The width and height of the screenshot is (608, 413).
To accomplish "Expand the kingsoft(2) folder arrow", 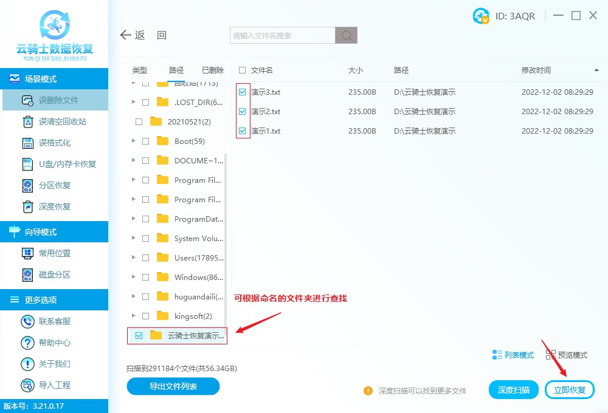I will tap(133, 316).
